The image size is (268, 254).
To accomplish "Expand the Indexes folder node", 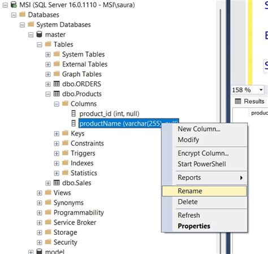I will pyautogui.click(x=57, y=163).
